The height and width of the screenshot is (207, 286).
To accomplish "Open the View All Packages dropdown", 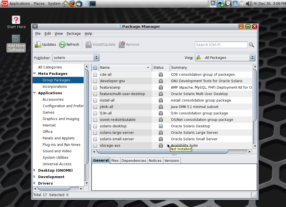I will point(225,58).
